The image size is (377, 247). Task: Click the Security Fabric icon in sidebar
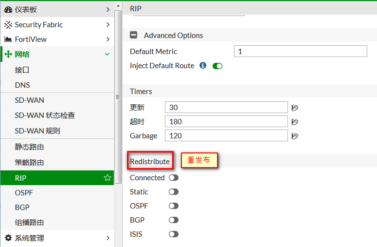click(8, 25)
